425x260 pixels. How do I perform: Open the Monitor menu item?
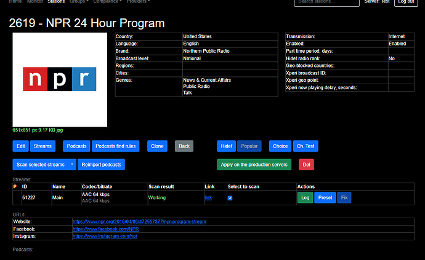point(35,2)
